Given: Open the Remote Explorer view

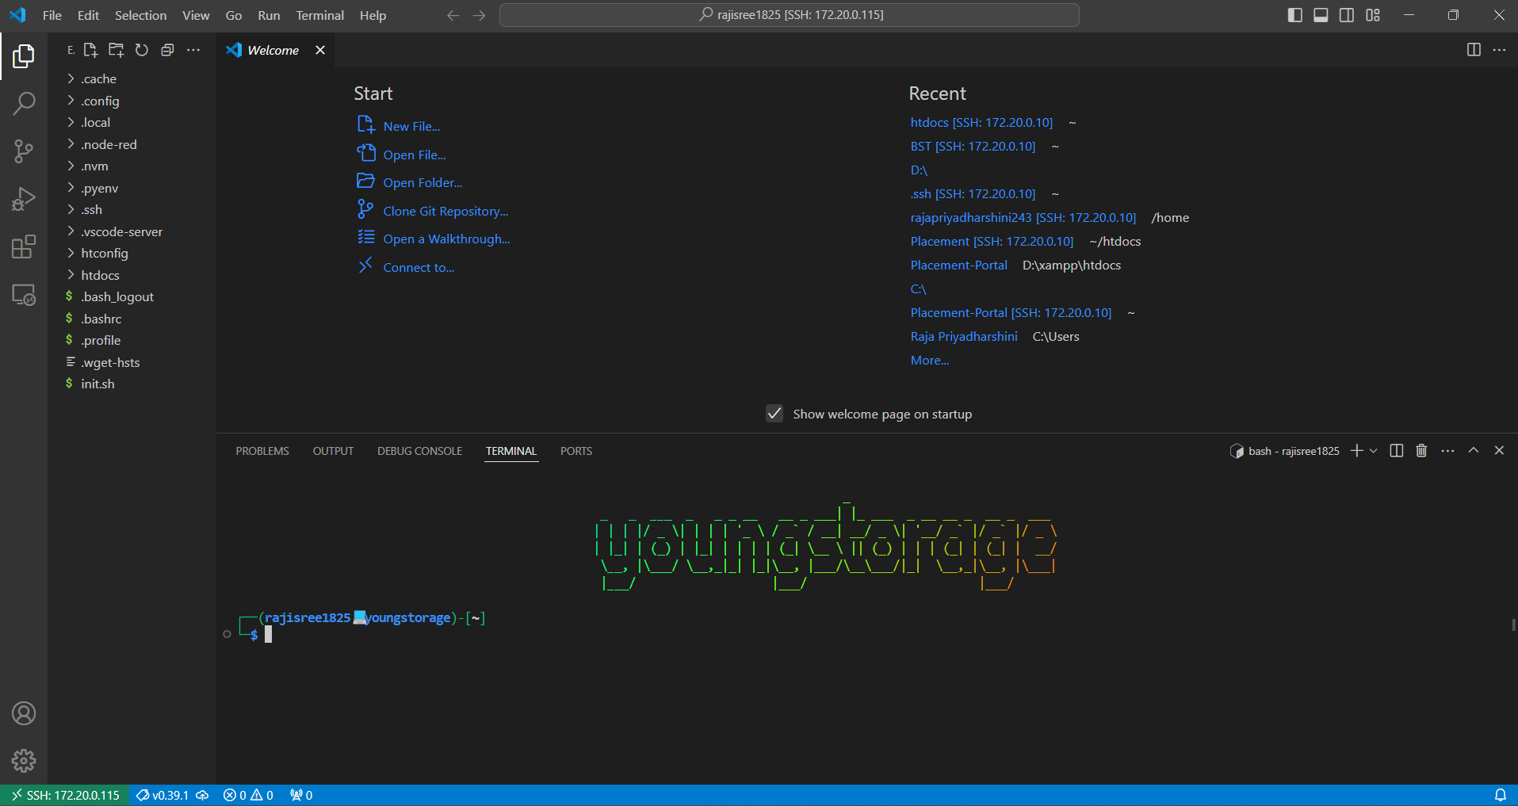Looking at the screenshot, I should (x=24, y=295).
